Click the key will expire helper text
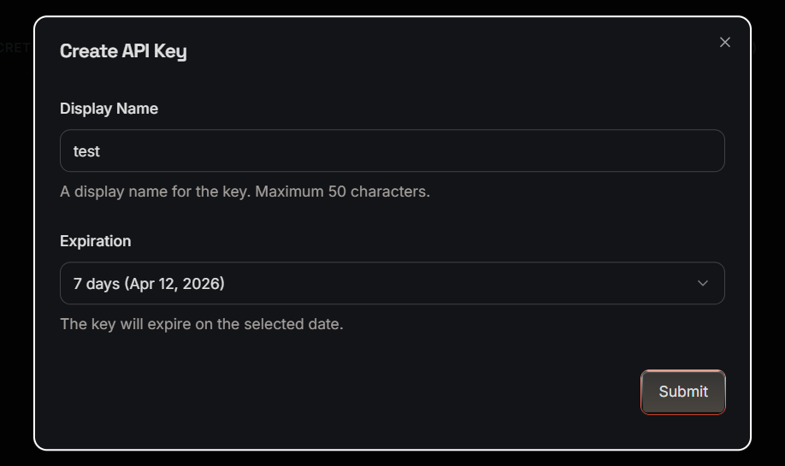The width and height of the screenshot is (785, 466). click(x=201, y=324)
